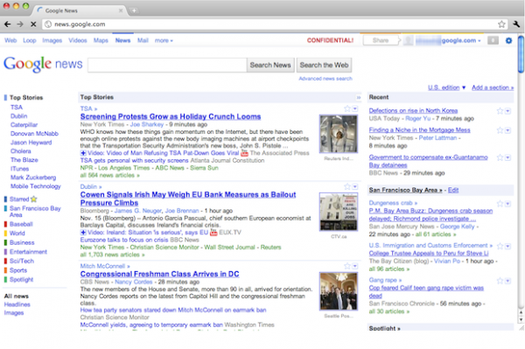Open the blue gear options icon
The width and height of the screenshot is (525, 349).
pyautogui.click(x=508, y=40)
